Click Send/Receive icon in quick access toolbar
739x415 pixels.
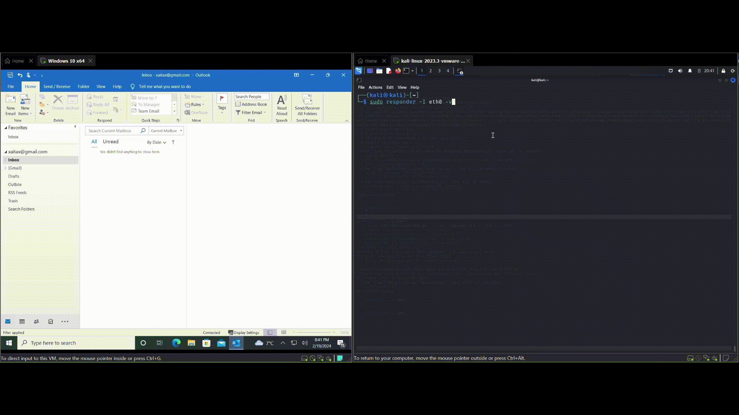[x=10, y=75]
